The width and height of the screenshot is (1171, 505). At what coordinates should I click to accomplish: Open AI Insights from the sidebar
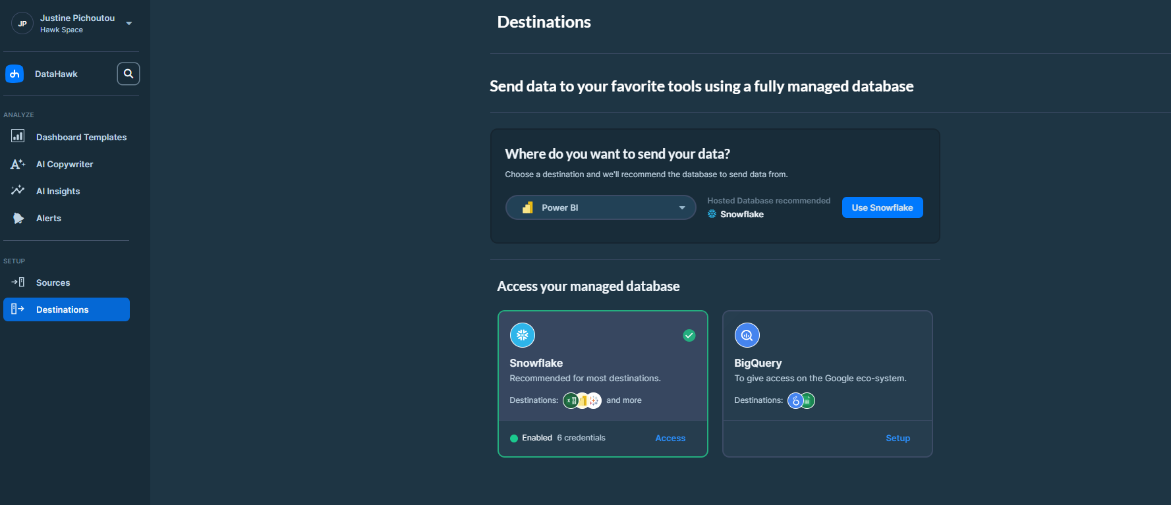58,191
